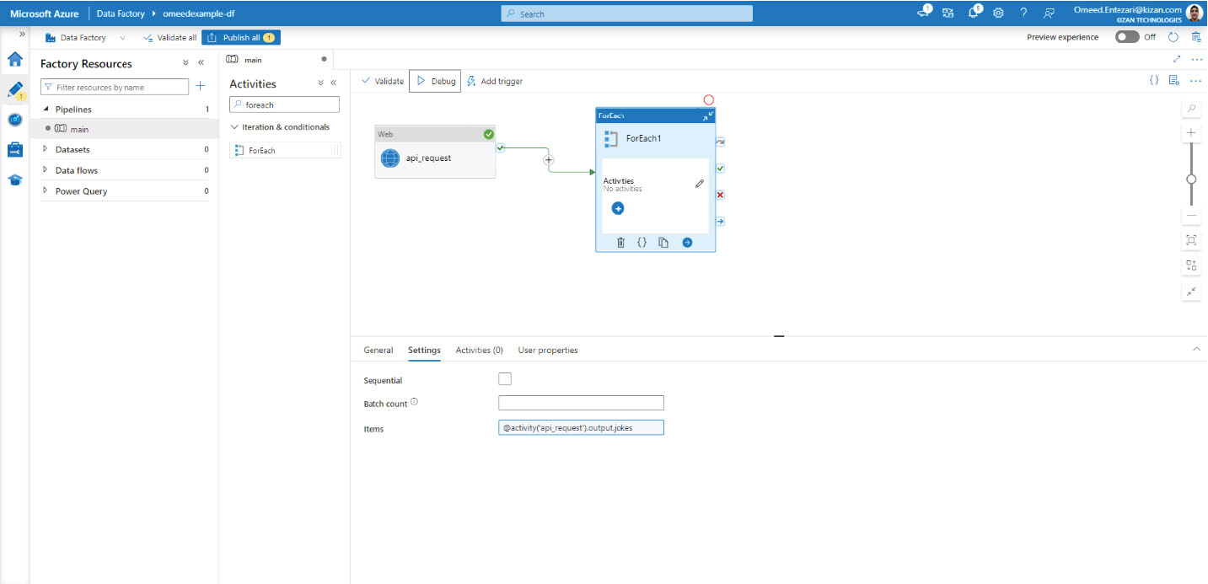Clone the ForEach1 activity with copy icon
The height and width of the screenshot is (584, 1208).
pos(663,243)
